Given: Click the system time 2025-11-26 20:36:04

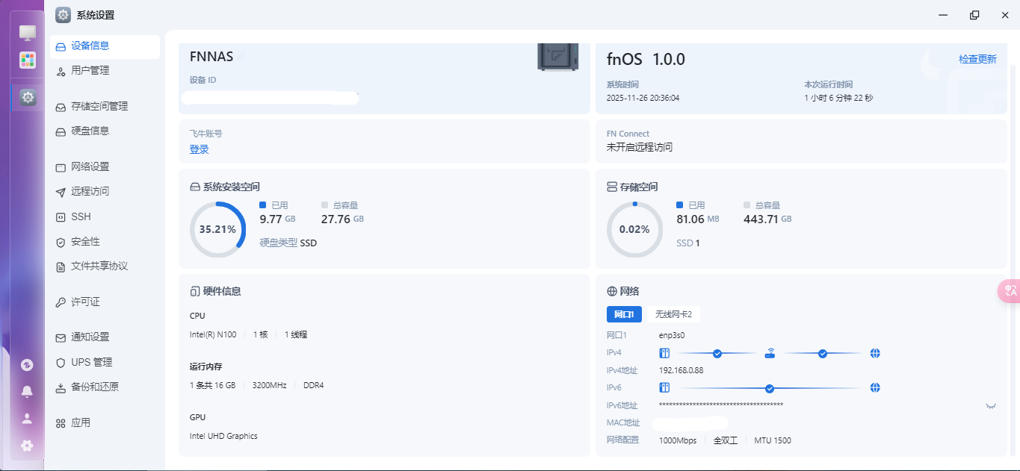Looking at the screenshot, I should 643,98.
